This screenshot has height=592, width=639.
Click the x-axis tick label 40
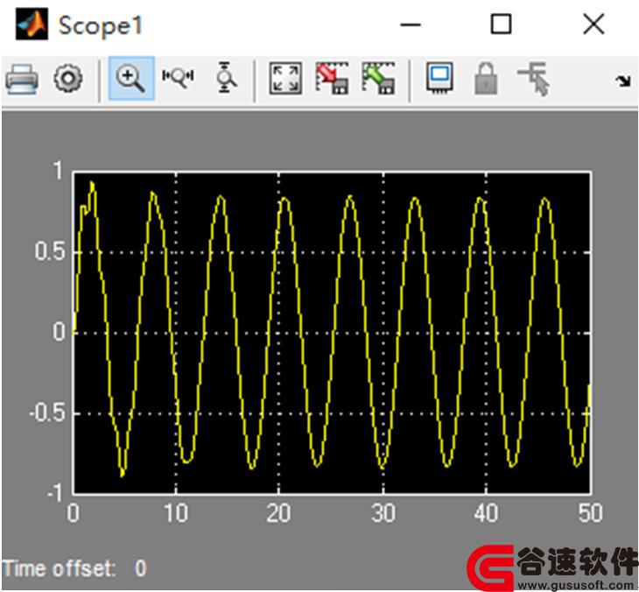click(486, 513)
